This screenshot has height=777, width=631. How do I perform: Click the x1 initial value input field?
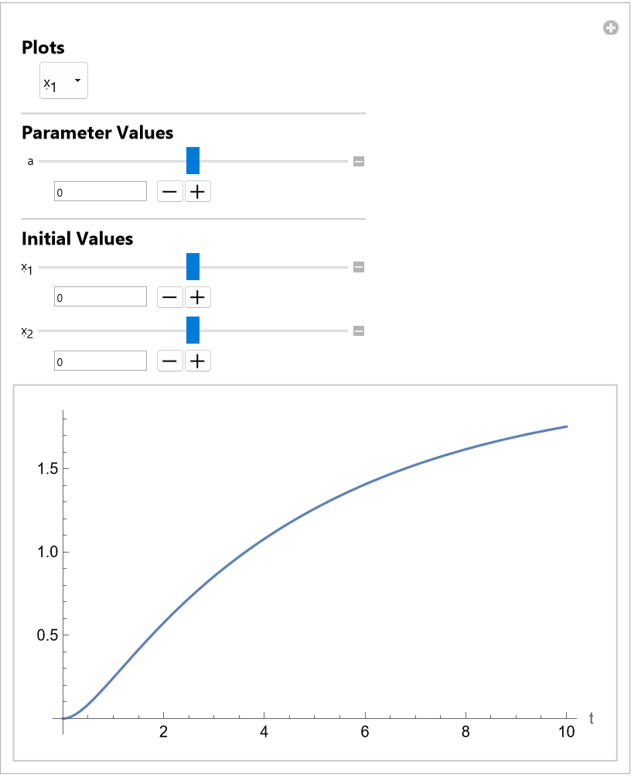click(101, 296)
